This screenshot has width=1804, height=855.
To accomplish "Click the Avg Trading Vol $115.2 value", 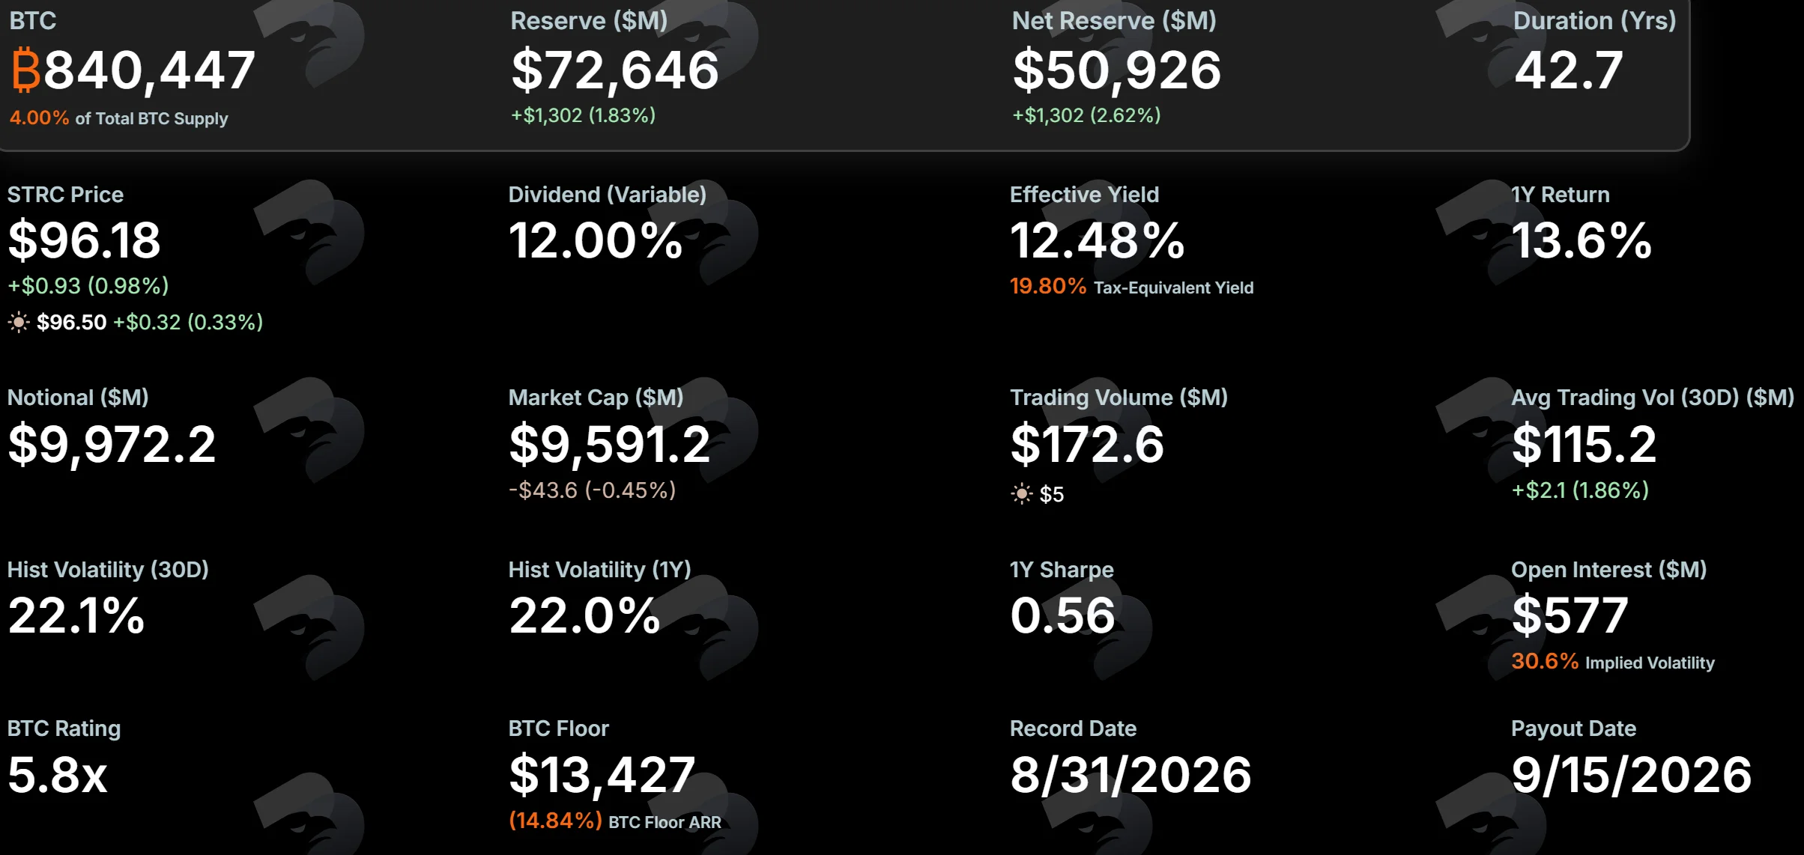I will [1584, 444].
